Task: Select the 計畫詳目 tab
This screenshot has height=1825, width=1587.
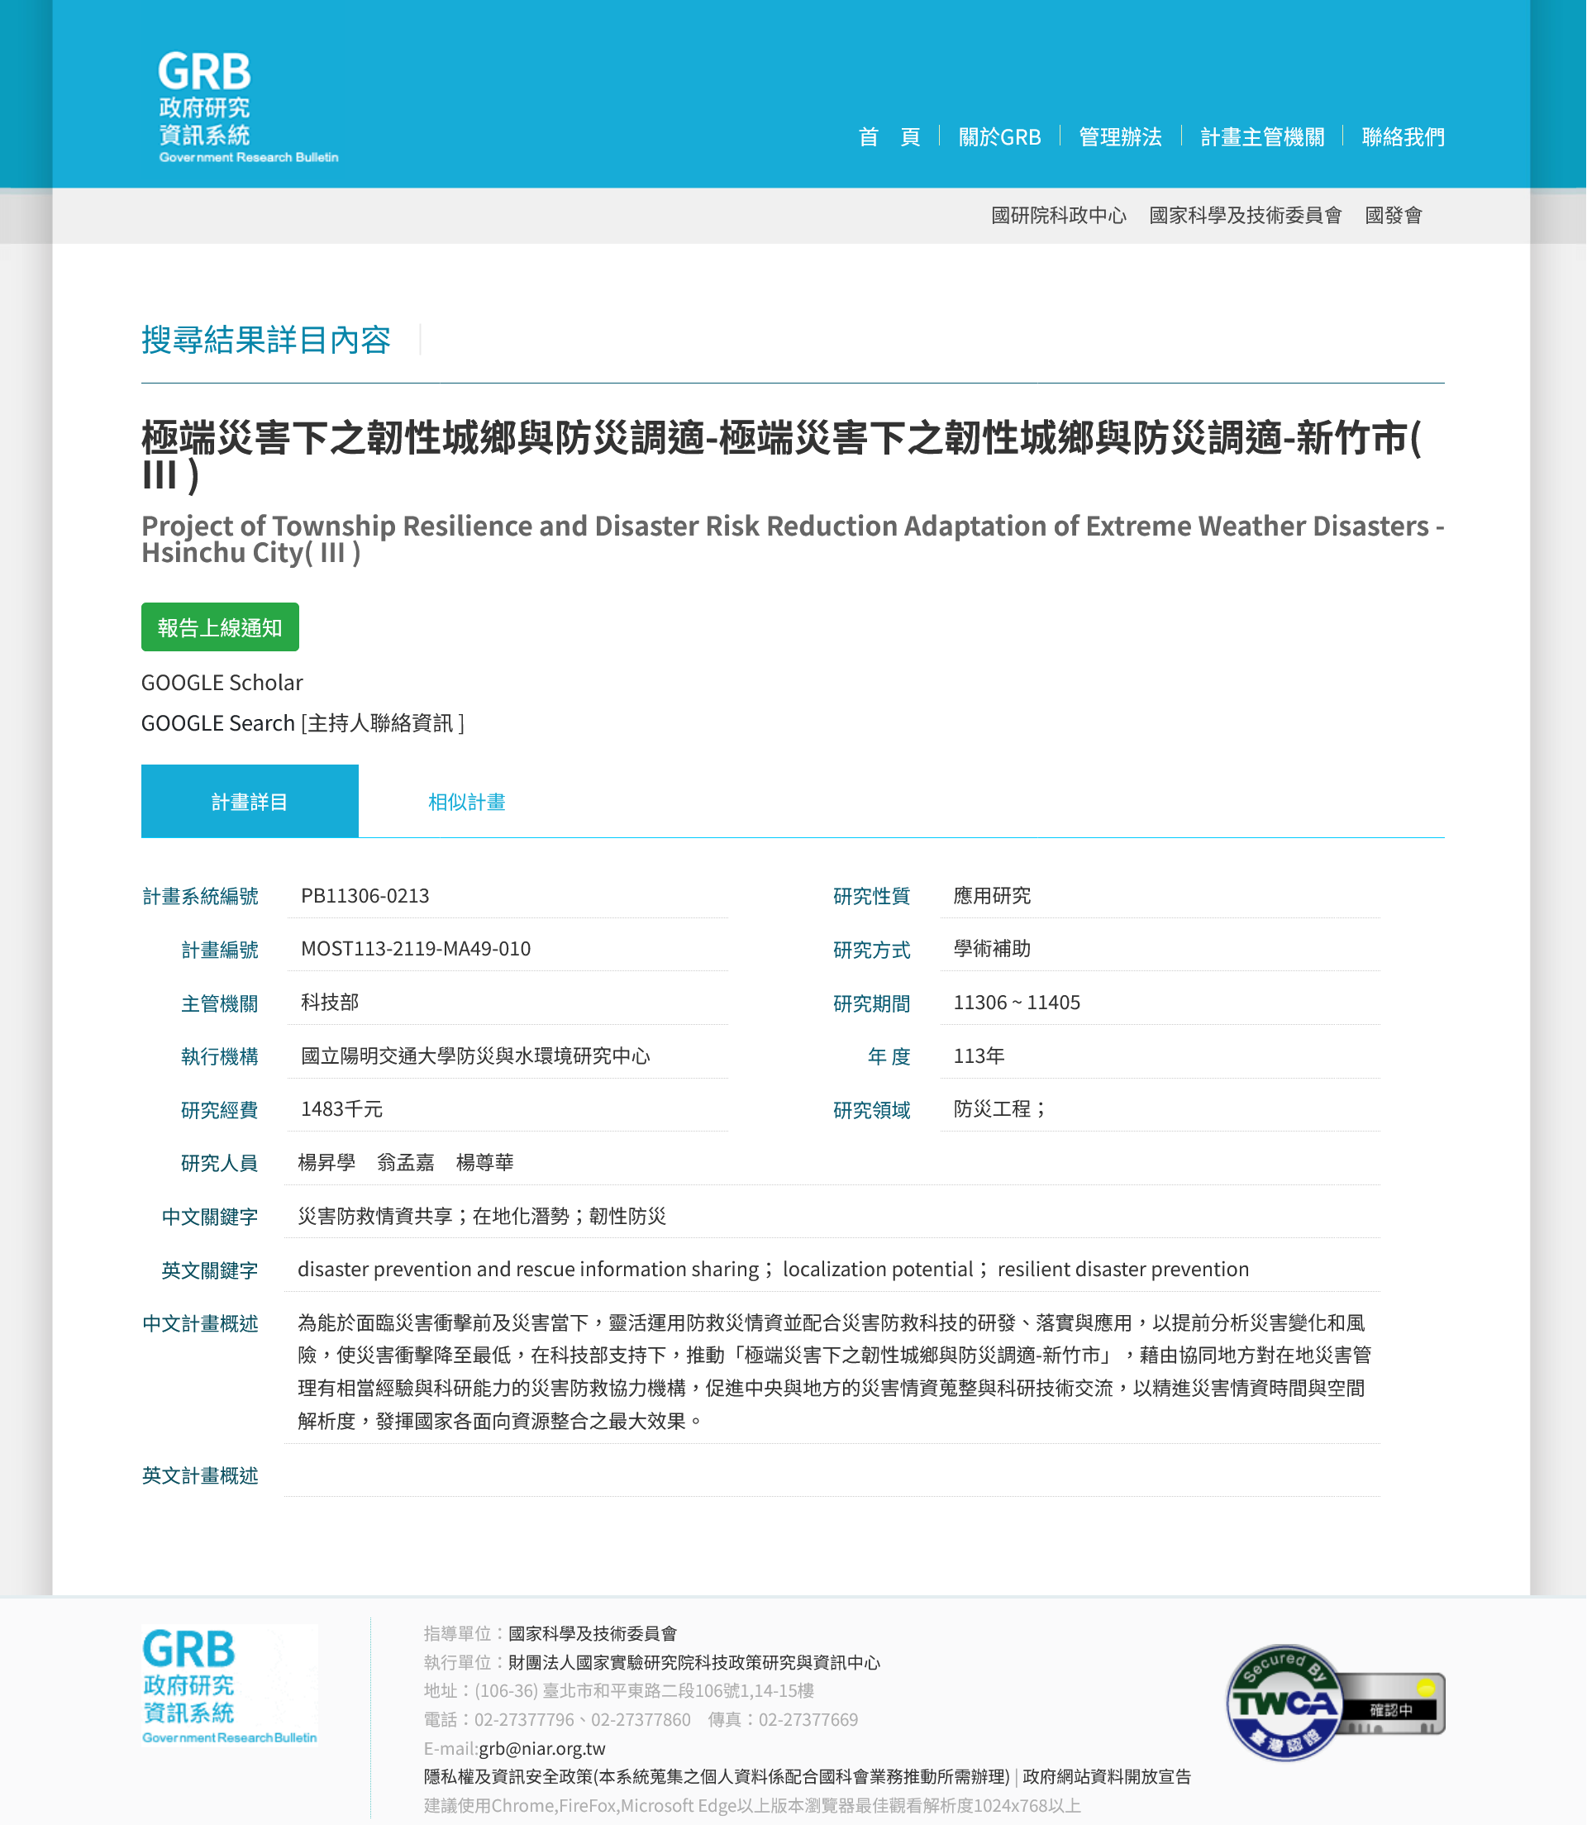Action: pyautogui.click(x=250, y=803)
